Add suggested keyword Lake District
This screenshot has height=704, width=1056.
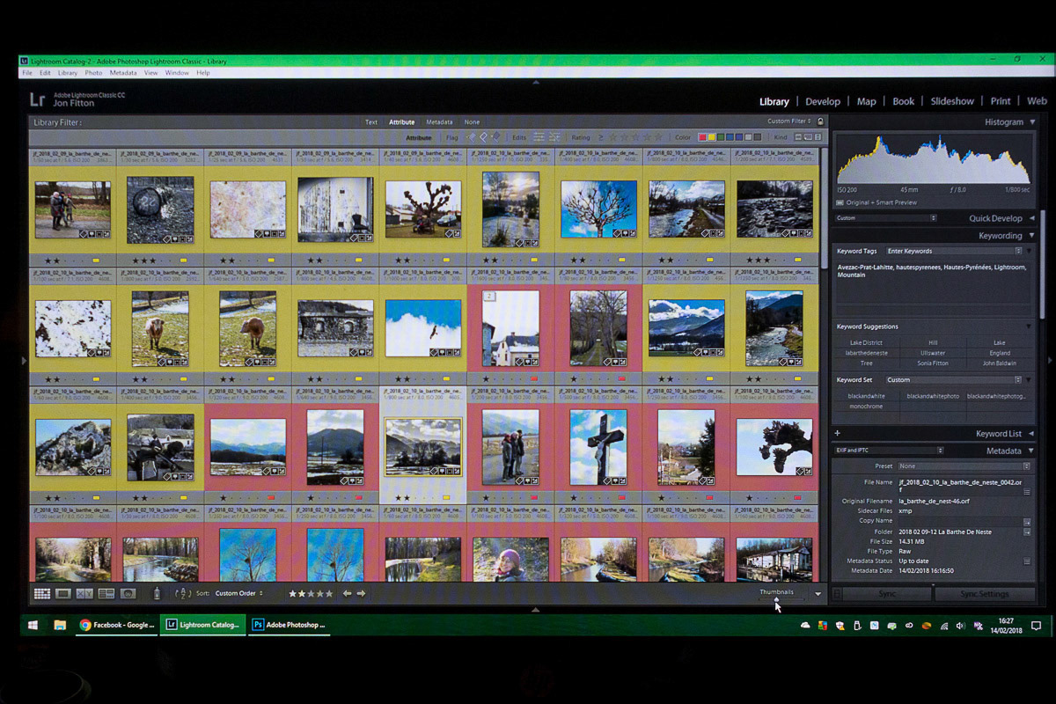click(x=866, y=343)
